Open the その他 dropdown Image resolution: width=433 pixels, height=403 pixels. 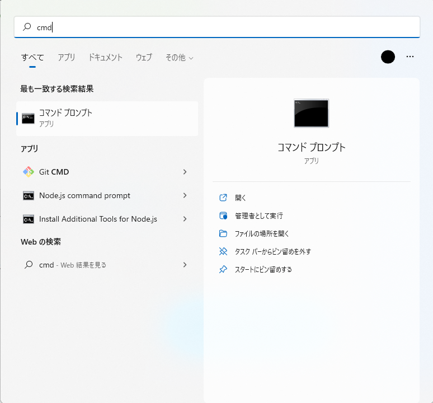click(179, 58)
